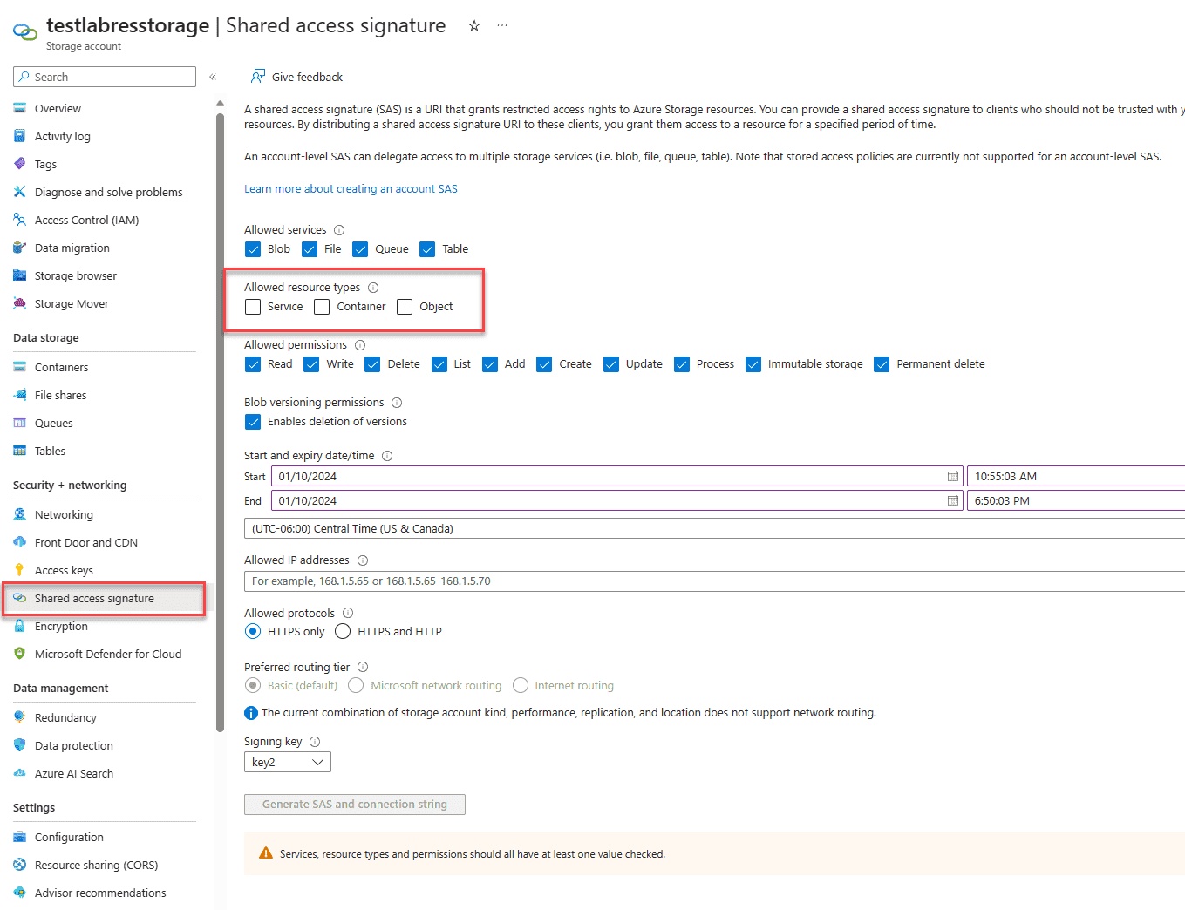Click Diagnose and solve problems icon

click(19, 192)
